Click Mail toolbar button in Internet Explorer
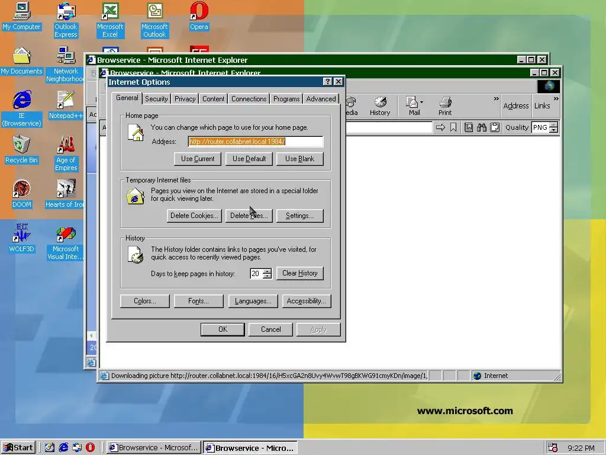The height and width of the screenshot is (455, 606). coord(412,106)
